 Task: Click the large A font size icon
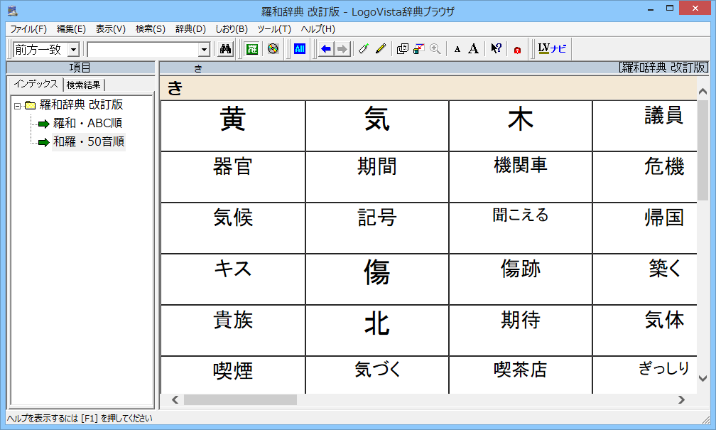pos(473,49)
